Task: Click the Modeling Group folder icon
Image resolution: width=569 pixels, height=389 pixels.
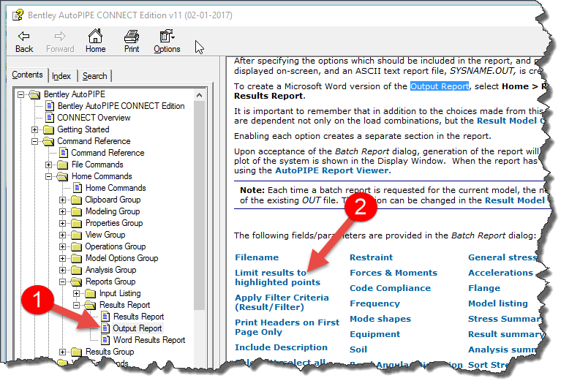Action: coord(76,211)
